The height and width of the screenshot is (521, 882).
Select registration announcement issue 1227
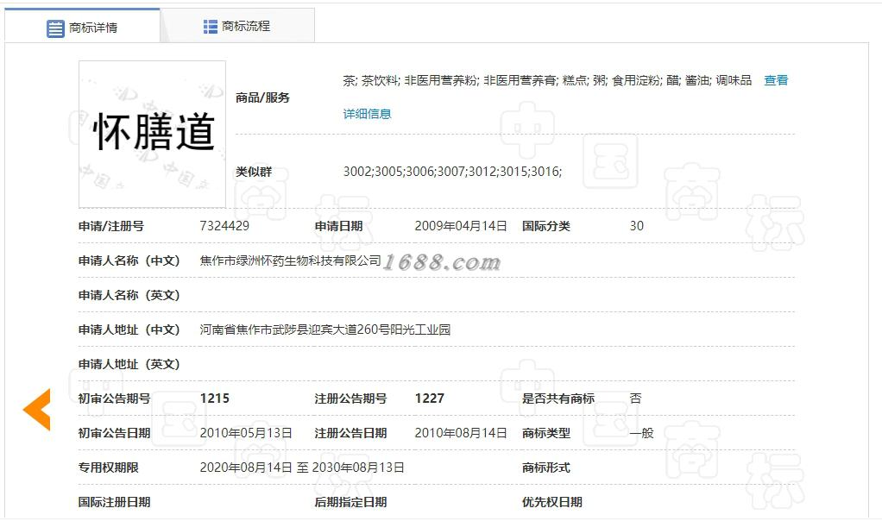point(430,399)
